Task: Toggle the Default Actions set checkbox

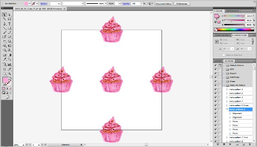Action: (x=215, y=65)
